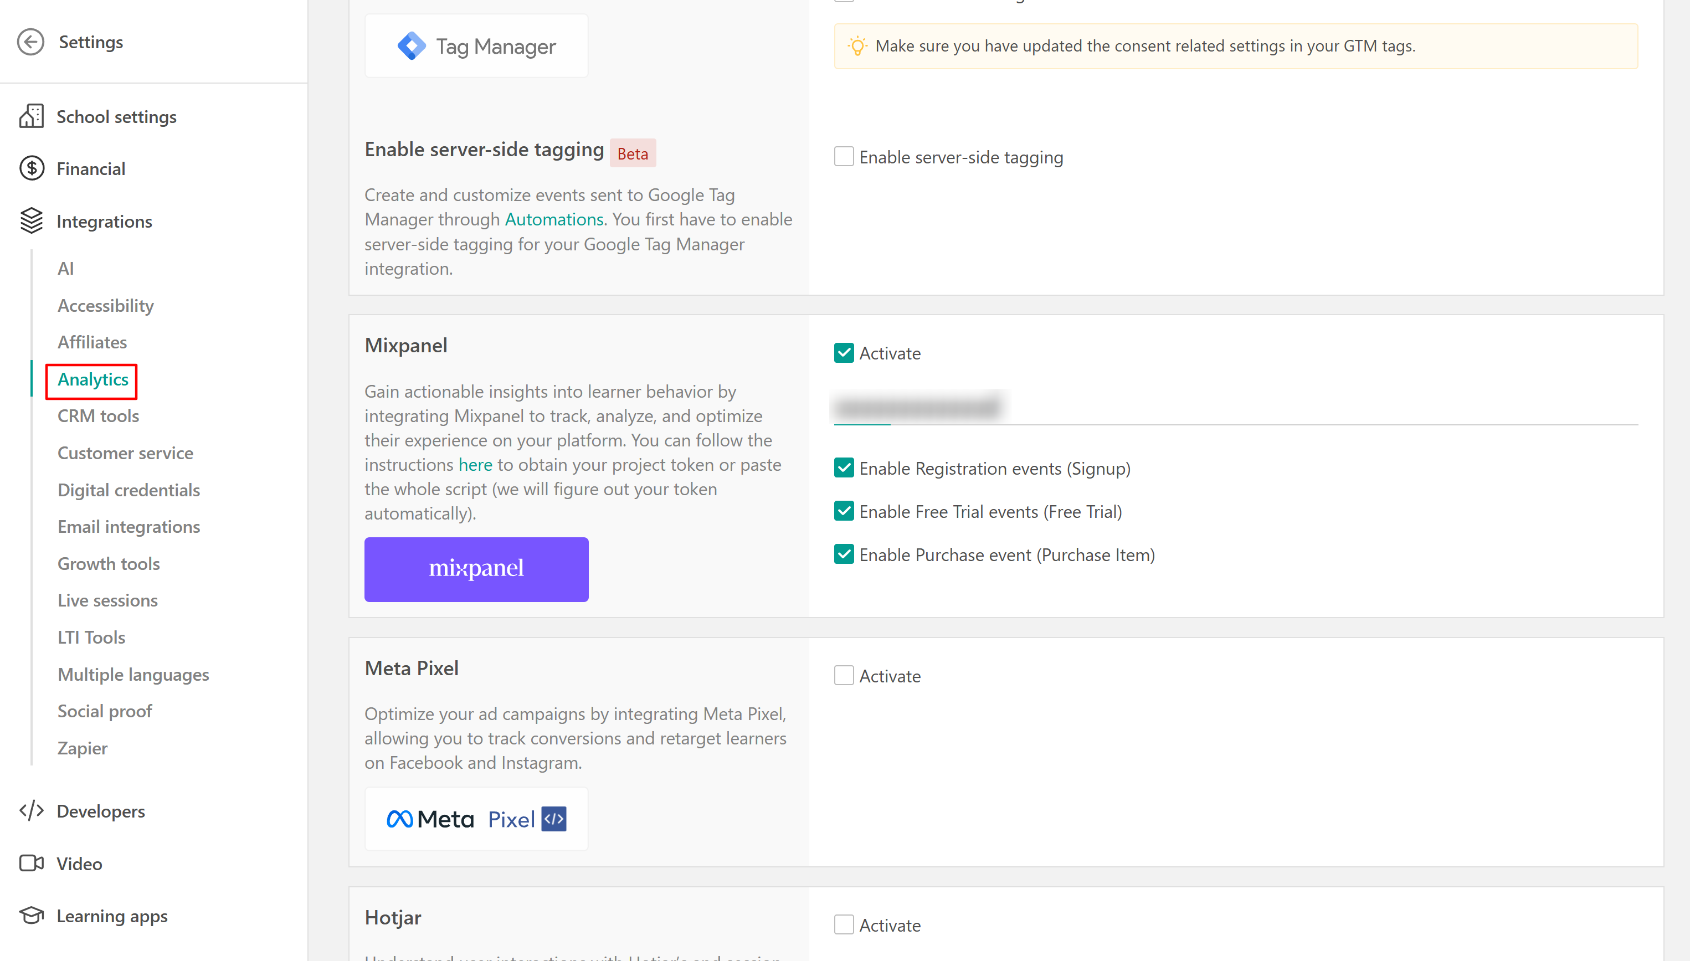The image size is (1690, 961).
Task: Activate the Meta Pixel integration
Action: (x=844, y=675)
